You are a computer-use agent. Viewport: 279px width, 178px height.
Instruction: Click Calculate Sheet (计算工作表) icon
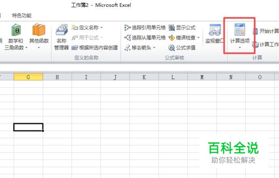pos(255,44)
